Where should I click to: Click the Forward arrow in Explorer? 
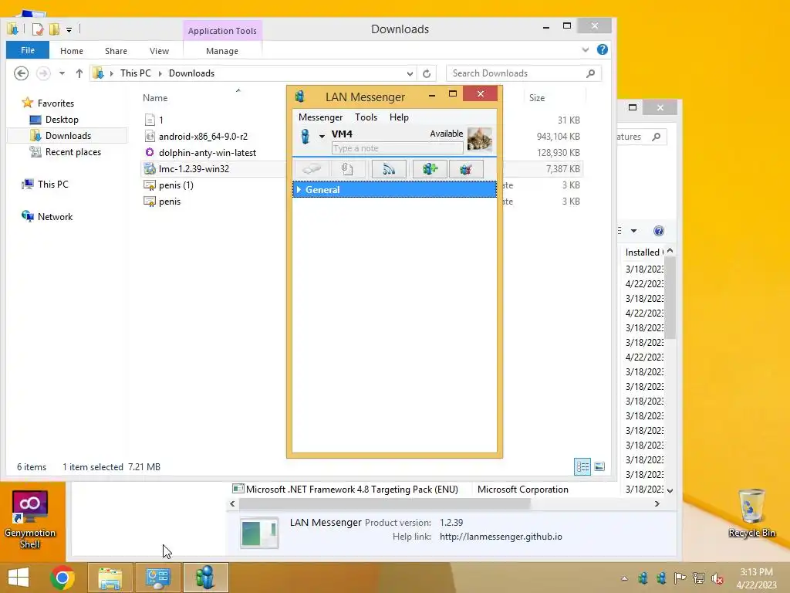pyautogui.click(x=43, y=73)
